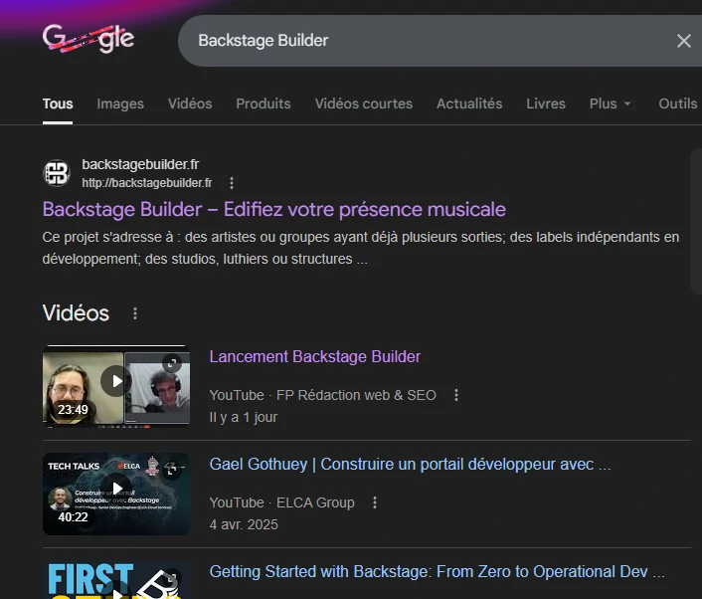Open three-dot menu next to backstagebuilder.fr URL

232,183
